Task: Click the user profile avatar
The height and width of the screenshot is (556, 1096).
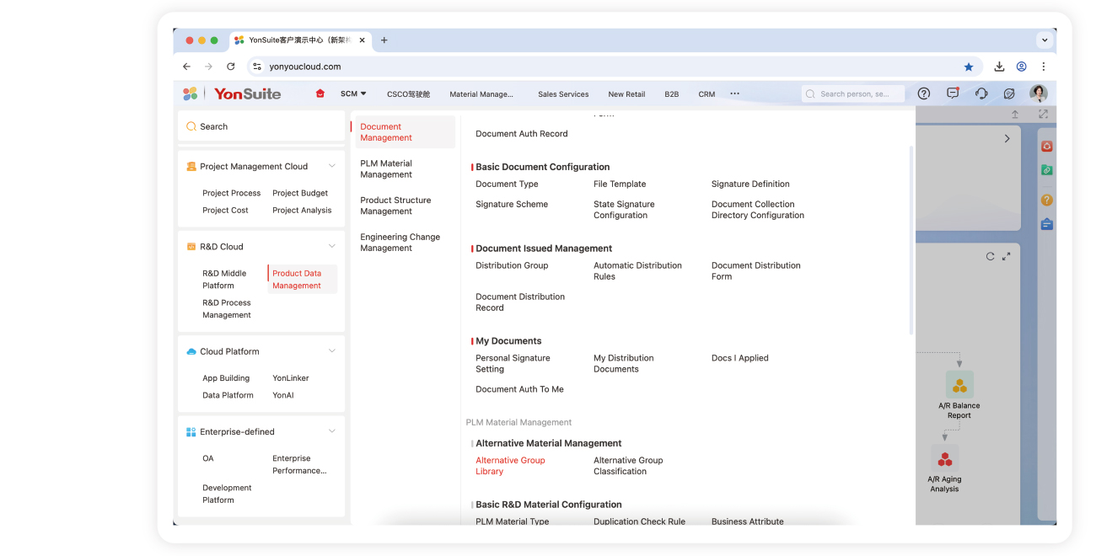Action: 1039,94
